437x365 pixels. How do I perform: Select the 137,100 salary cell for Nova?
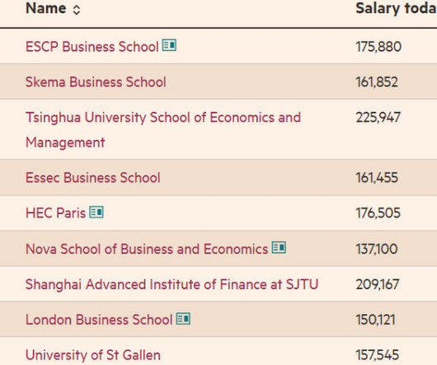tap(377, 249)
